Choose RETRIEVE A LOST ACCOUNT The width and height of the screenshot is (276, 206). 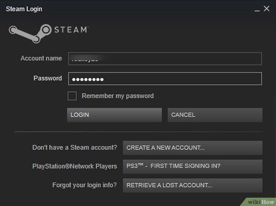click(x=193, y=185)
